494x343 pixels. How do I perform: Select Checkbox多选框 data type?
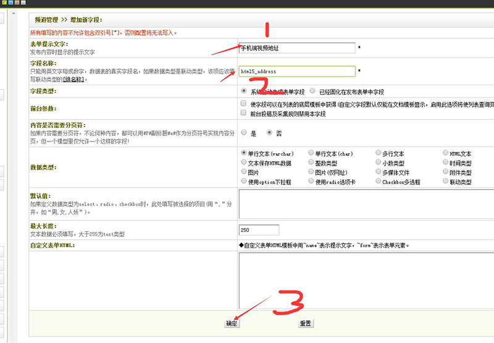pos(378,182)
